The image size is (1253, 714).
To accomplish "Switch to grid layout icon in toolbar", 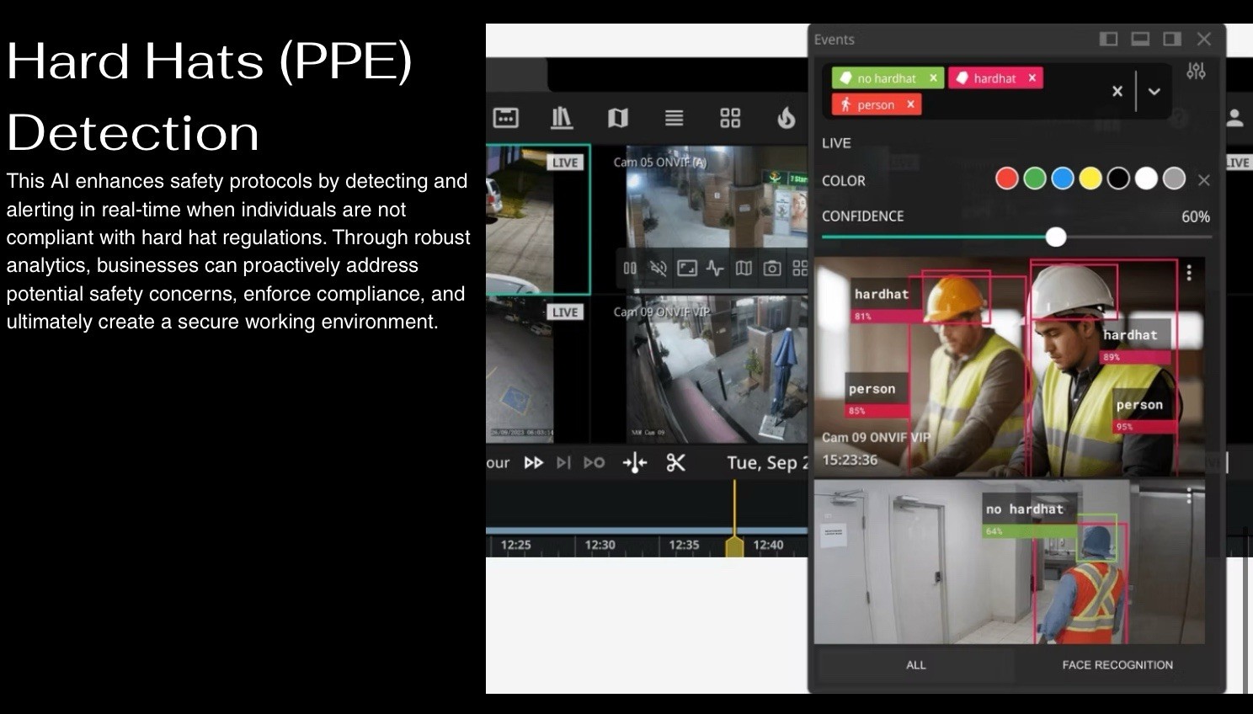I will pos(730,118).
